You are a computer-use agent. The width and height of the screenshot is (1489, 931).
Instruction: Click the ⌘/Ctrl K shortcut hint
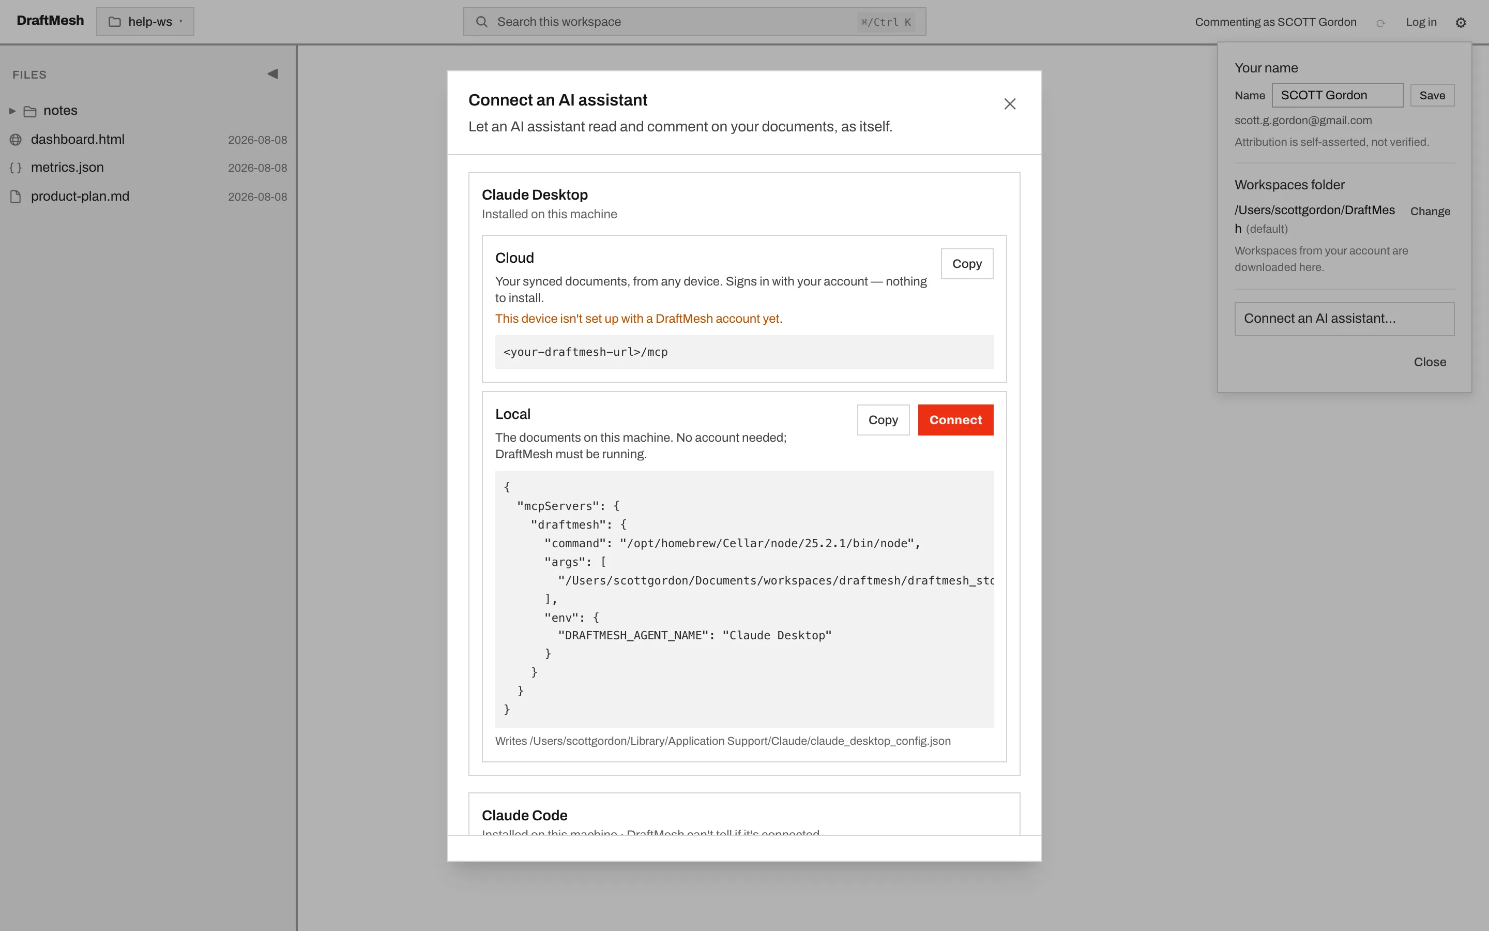coord(886,22)
